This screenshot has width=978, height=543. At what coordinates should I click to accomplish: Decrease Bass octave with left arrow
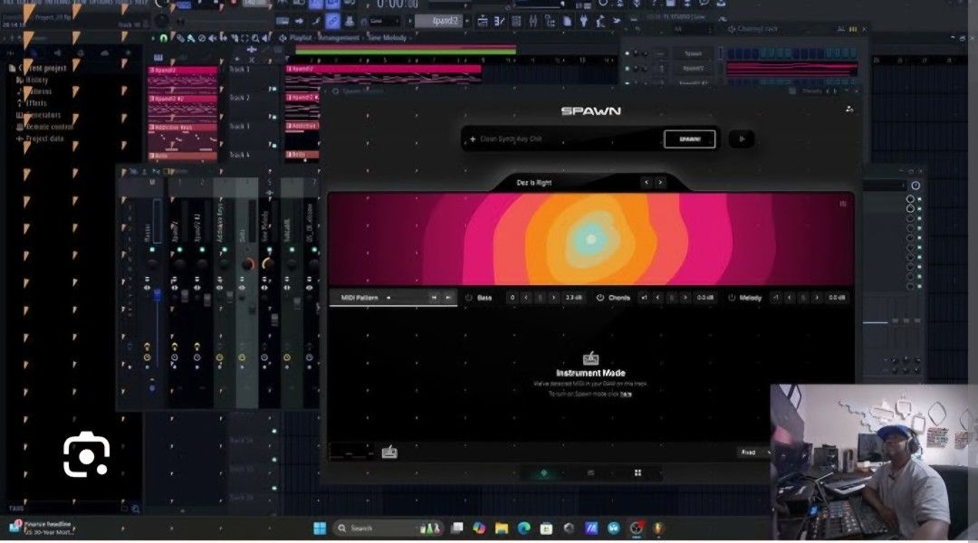coord(526,298)
